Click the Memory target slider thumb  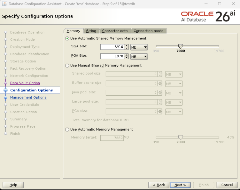(181, 137)
